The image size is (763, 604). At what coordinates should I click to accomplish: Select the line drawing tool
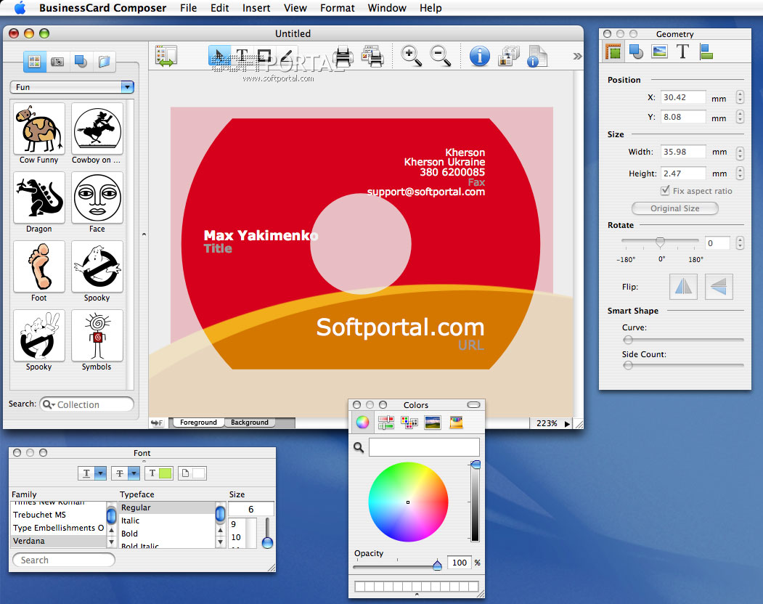(287, 56)
